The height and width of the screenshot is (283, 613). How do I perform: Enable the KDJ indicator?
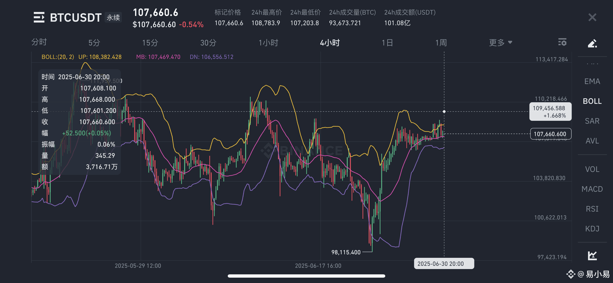pos(592,229)
